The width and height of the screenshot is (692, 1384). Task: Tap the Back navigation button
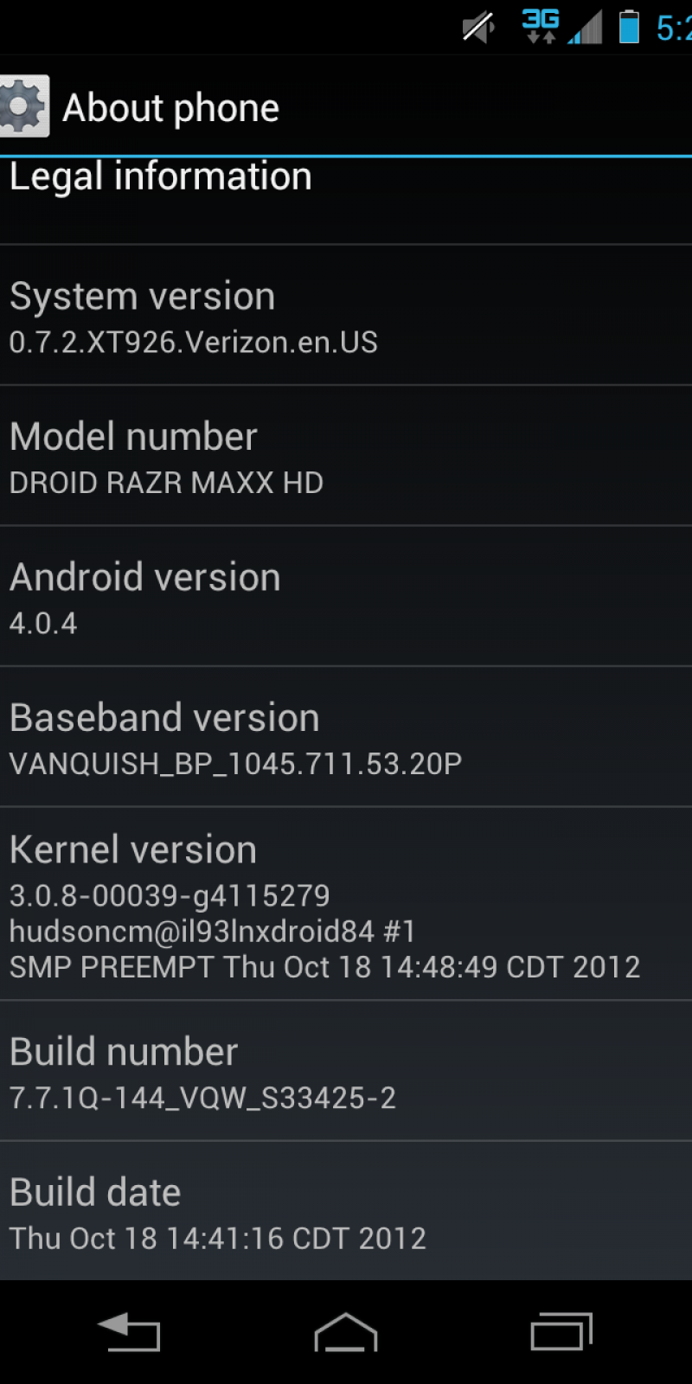(x=129, y=1331)
